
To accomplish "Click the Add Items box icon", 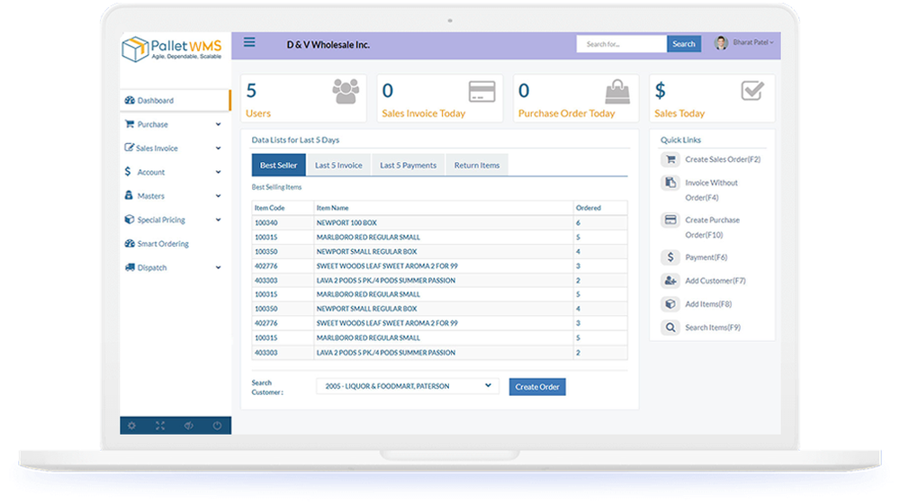I will click(x=670, y=304).
